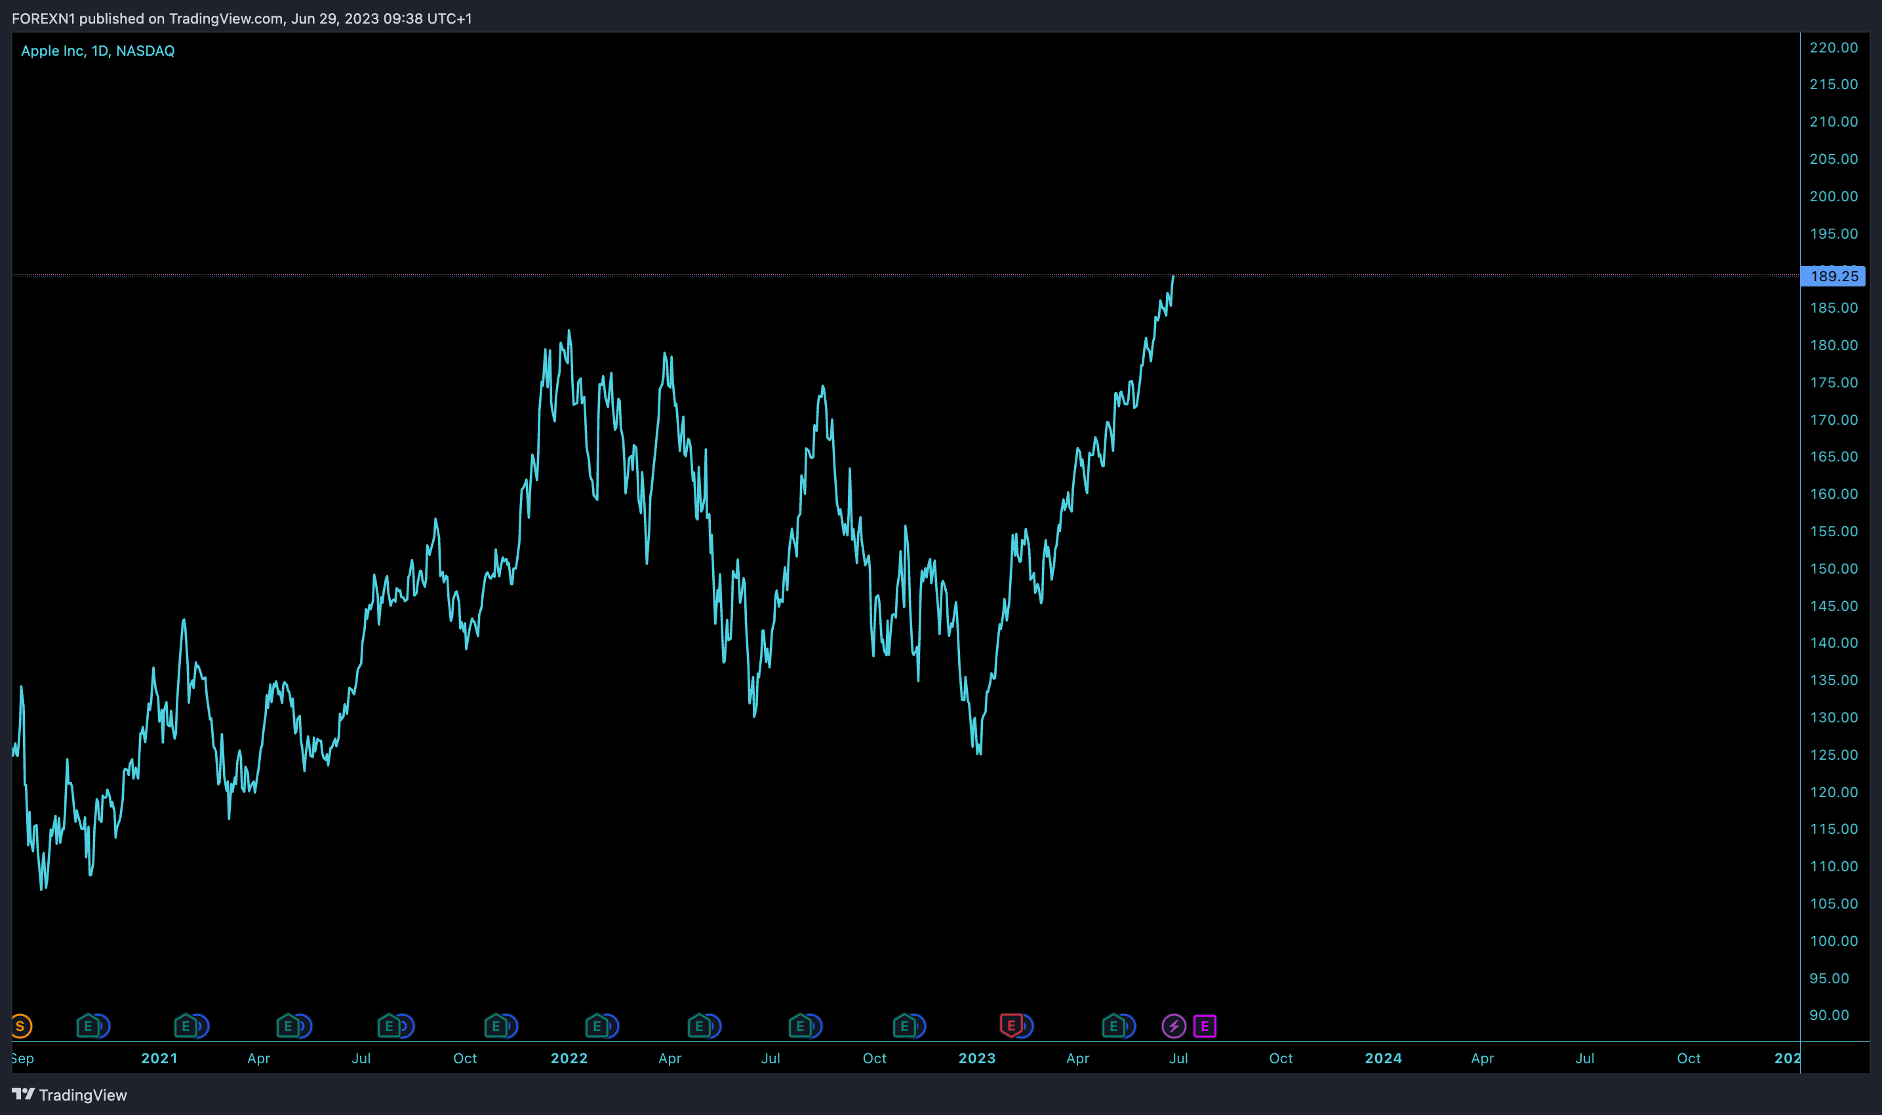1882x1115 pixels.
Task: Open green earnings marker beside Oct 2022
Action: [904, 1026]
